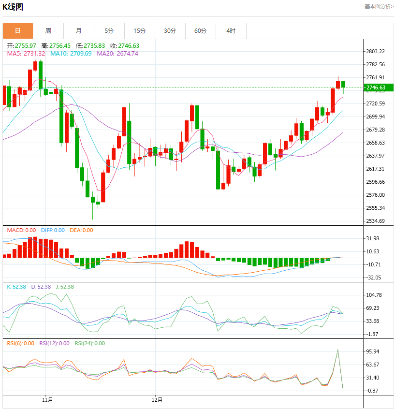Screen dimensions: 395x409
Task: Click the KDJ axis value 69.23
Action: pos(373,308)
